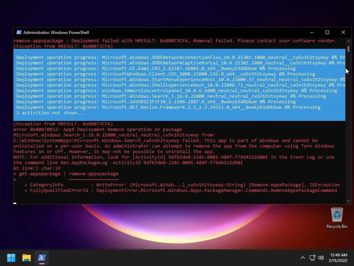Viewport: 354px width, 266px height.
Task: Click the NET.Native.Framework progress line
Action: [168, 107]
